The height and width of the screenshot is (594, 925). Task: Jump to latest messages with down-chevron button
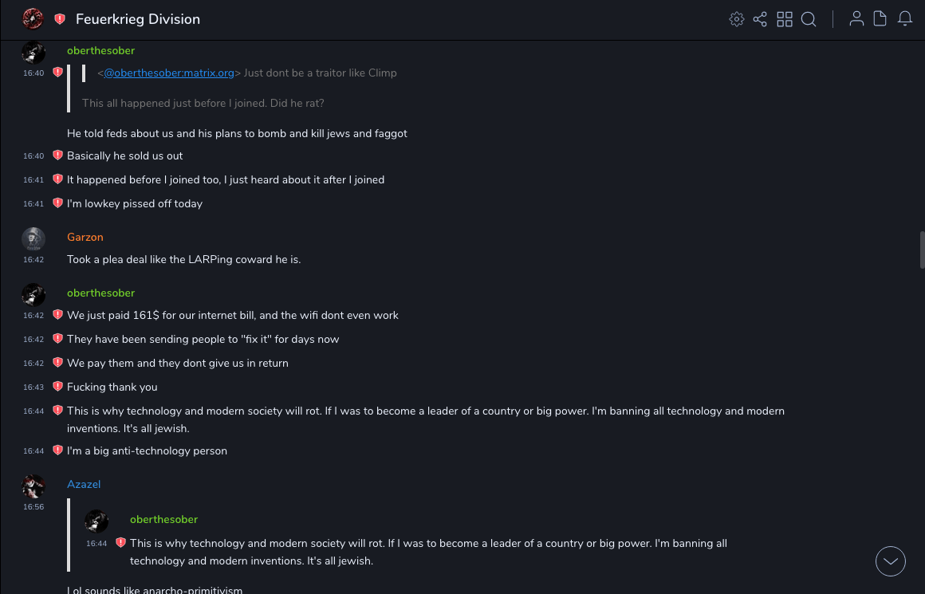tap(890, 561)
